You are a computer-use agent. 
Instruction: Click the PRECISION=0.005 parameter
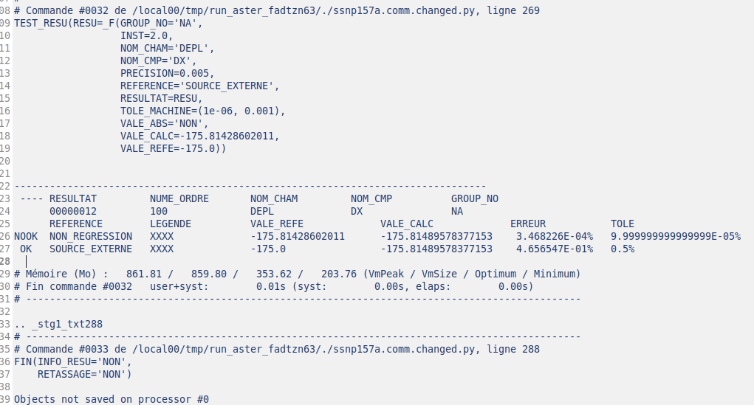click(x=167, y=73)
